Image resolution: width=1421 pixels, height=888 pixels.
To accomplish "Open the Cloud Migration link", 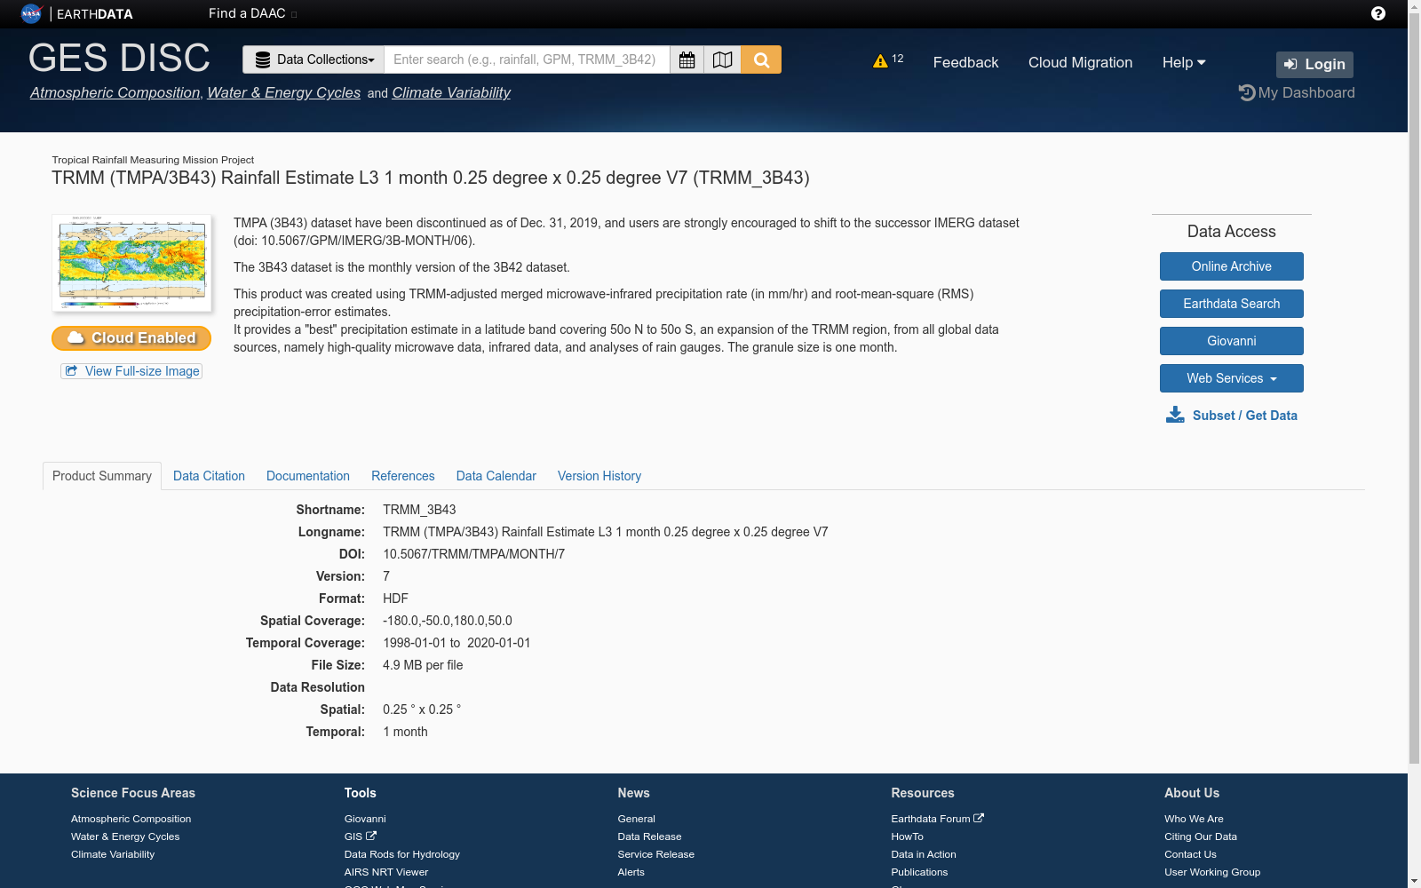I will [x=1080, y=62].
